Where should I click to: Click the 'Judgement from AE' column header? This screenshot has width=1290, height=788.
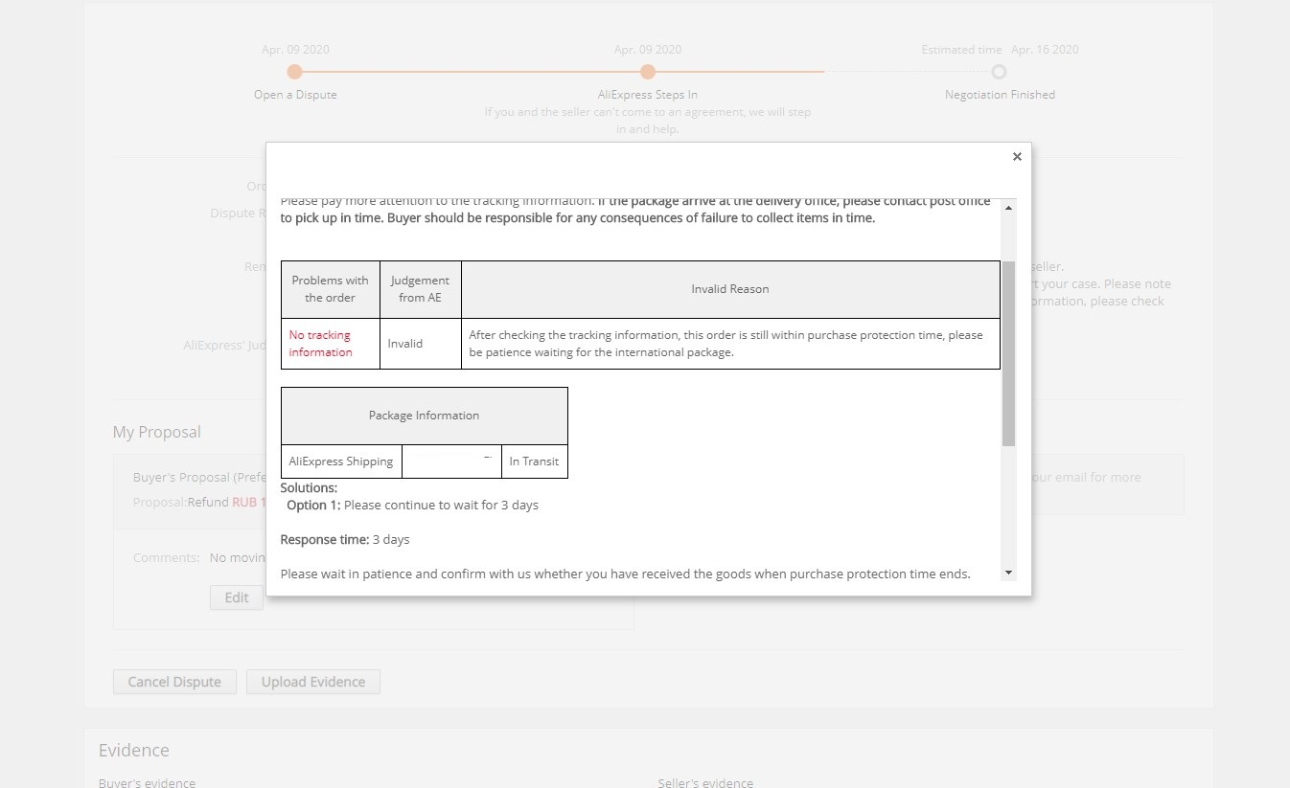point(421,289)
